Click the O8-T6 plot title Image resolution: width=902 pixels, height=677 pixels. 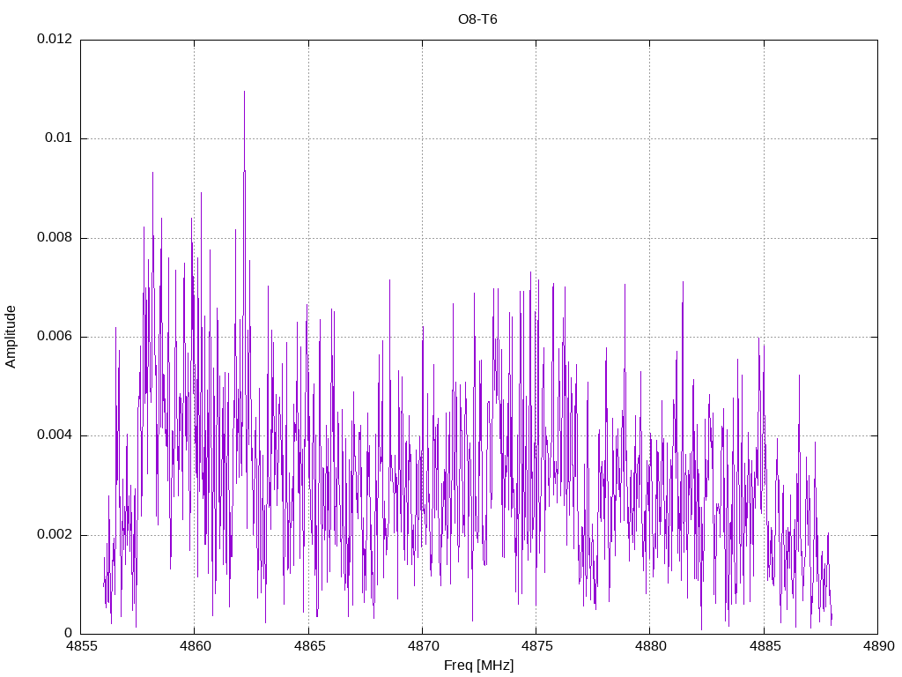coord(477,19)
